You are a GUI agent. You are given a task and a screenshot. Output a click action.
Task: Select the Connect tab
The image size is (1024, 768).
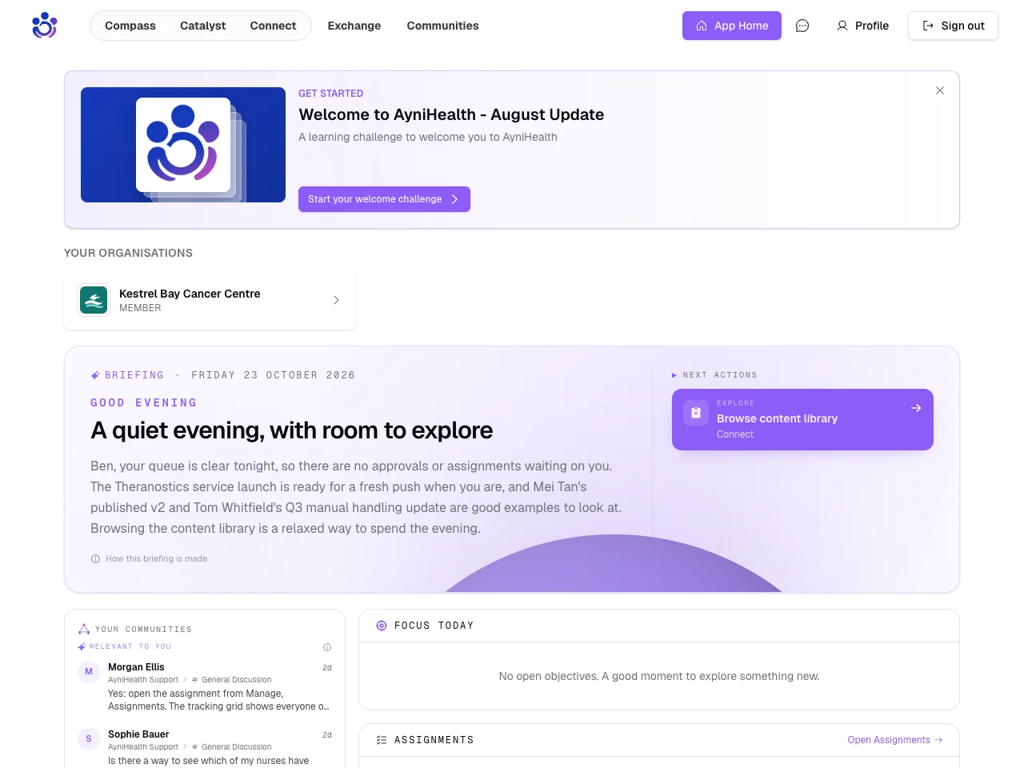[x=273, y=26]
